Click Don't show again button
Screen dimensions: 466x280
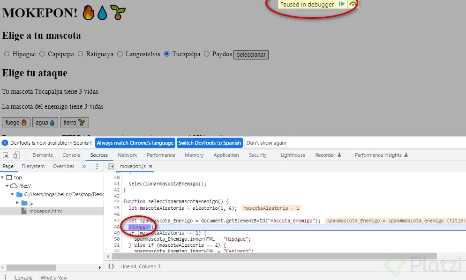pos(266,143)
